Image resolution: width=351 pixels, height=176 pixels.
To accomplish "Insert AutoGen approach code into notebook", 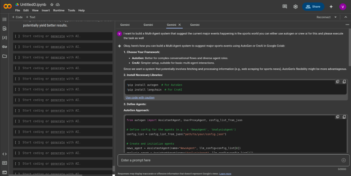I will tap(344, 117).
